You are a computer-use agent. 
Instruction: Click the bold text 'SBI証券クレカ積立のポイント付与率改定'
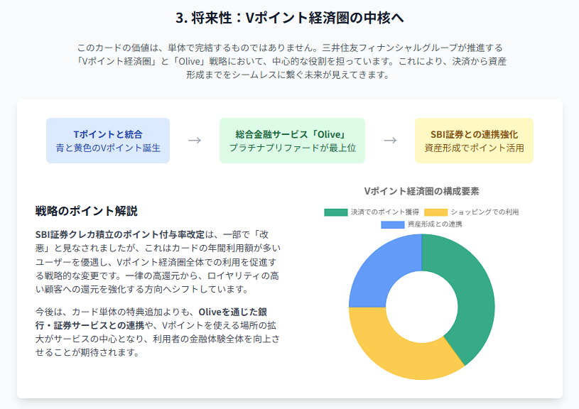[x=120, y=234]
